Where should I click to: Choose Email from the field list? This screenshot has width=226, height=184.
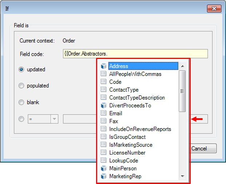coord(116,113)
